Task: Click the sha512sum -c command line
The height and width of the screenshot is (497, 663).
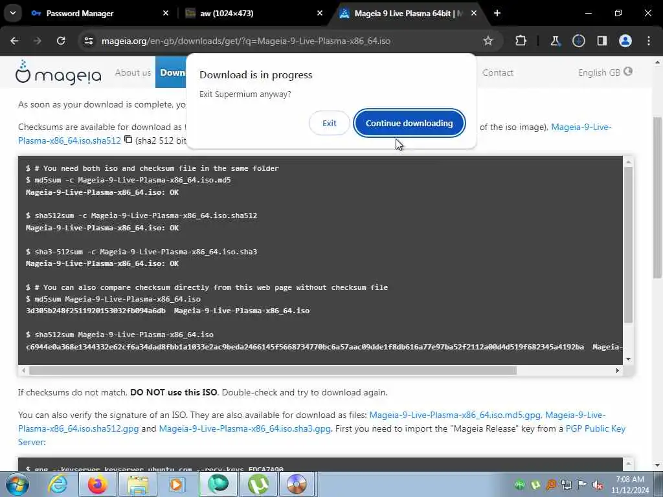Action: [142, 215]
